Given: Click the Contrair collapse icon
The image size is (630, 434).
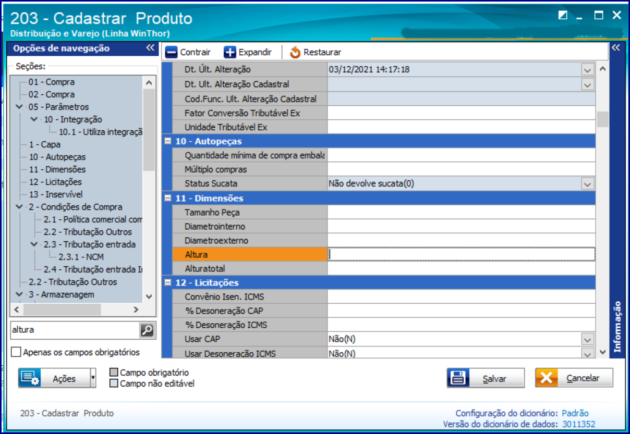Looking at the screenshot, I should pyautogui.click(x=172, y=52).
